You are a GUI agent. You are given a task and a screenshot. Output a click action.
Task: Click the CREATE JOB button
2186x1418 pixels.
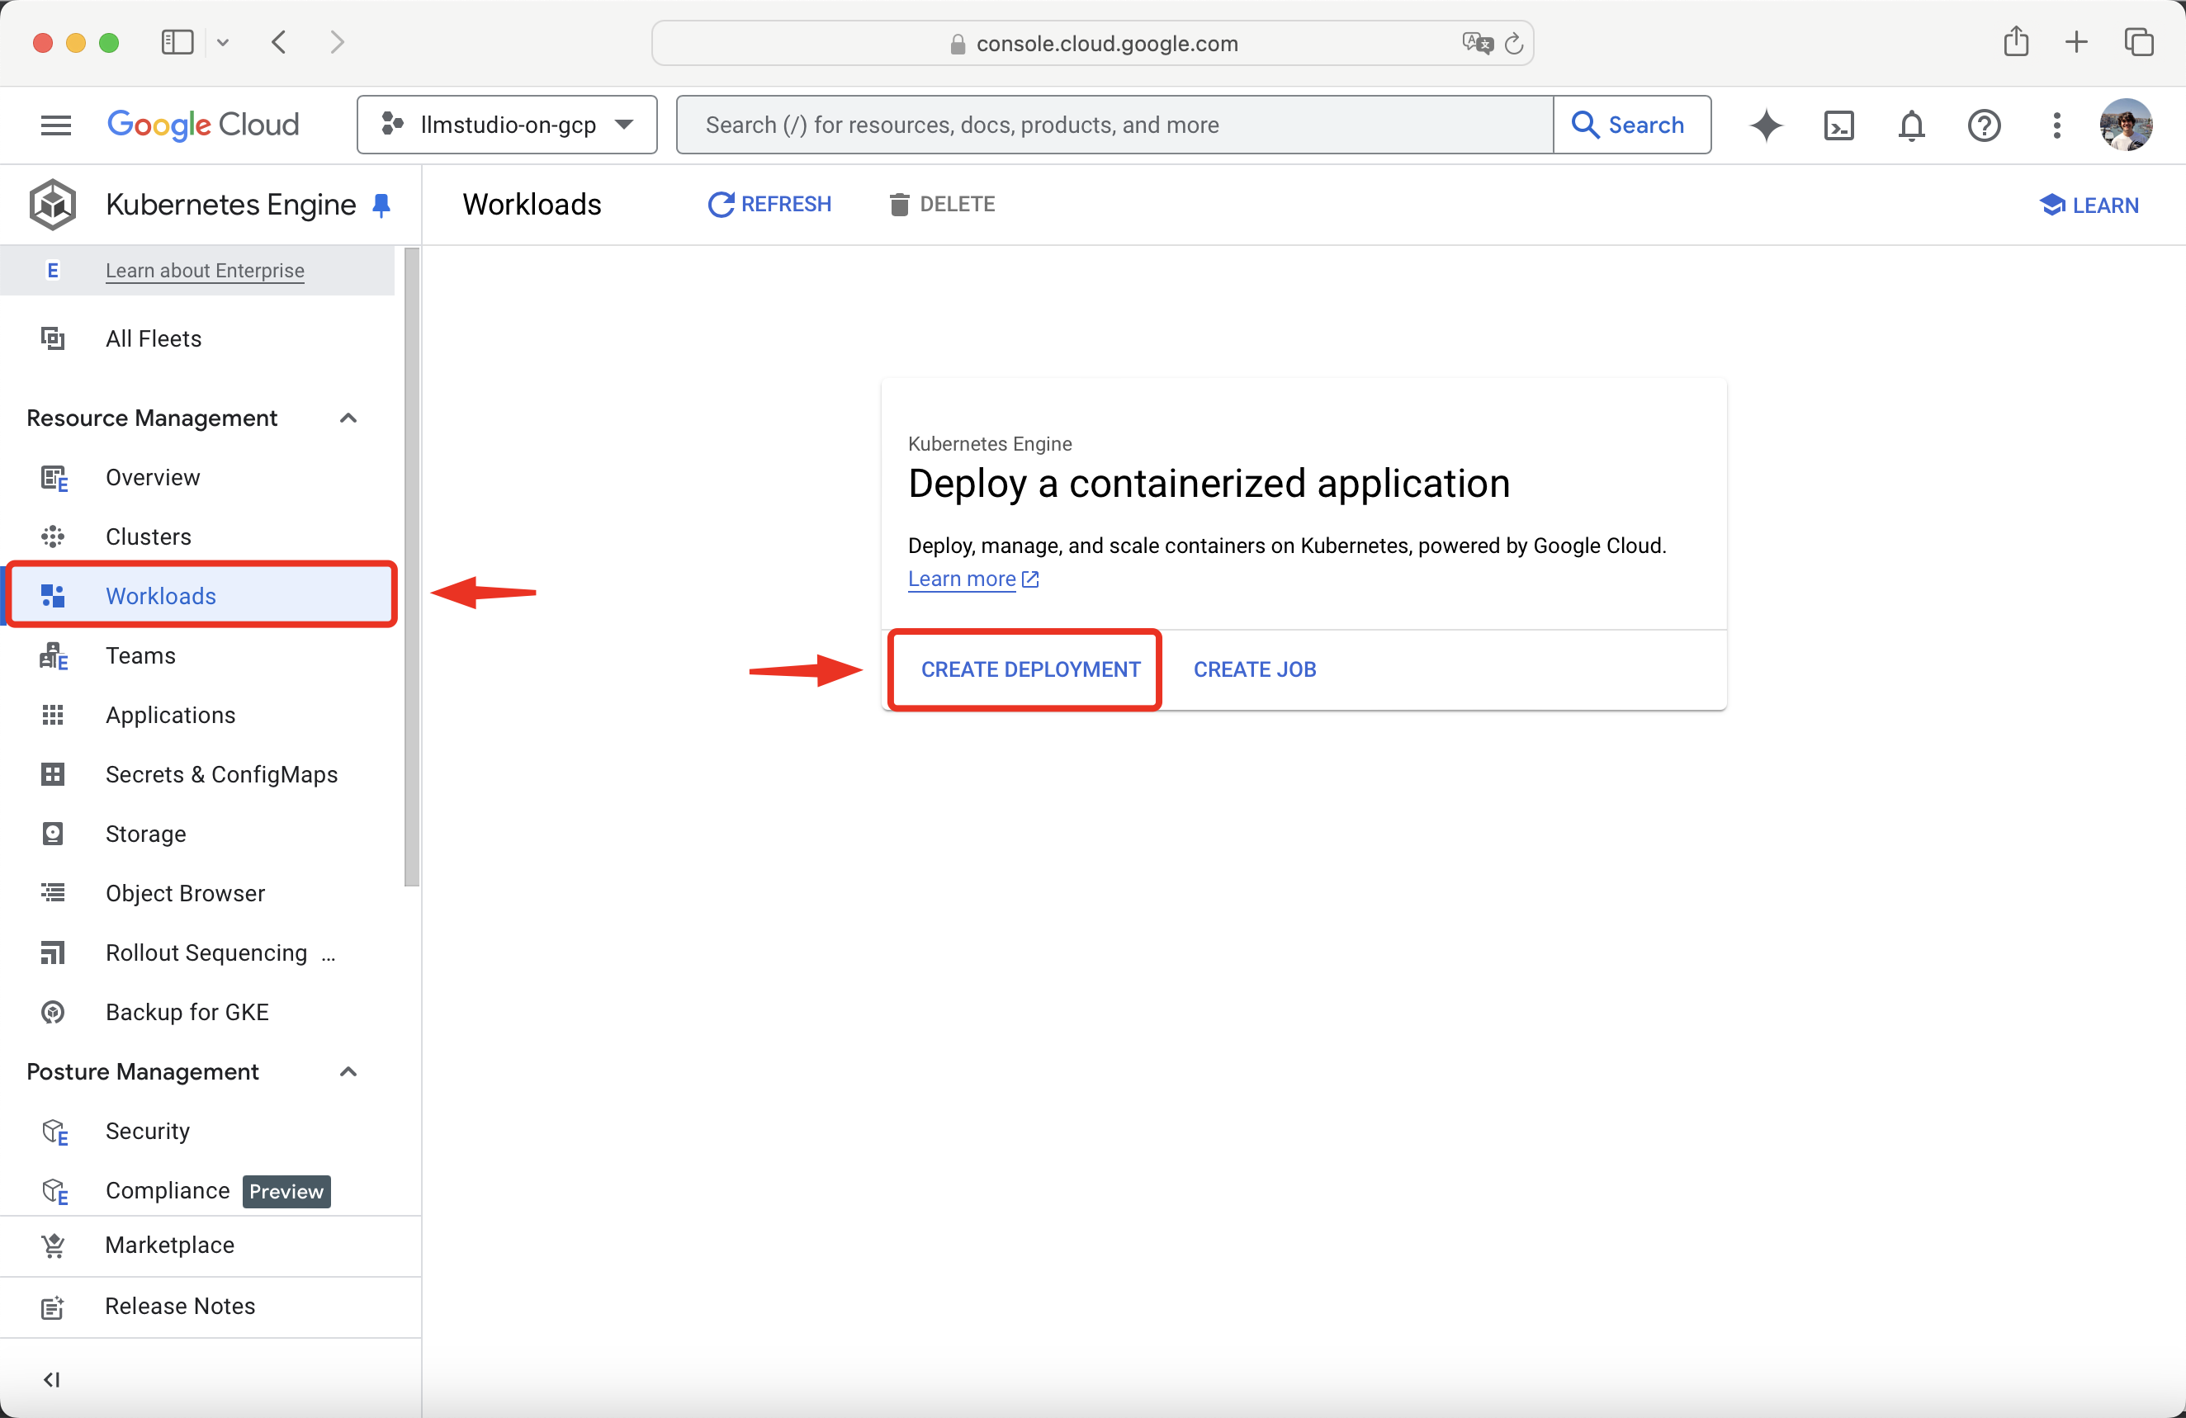pos(1255,669)
